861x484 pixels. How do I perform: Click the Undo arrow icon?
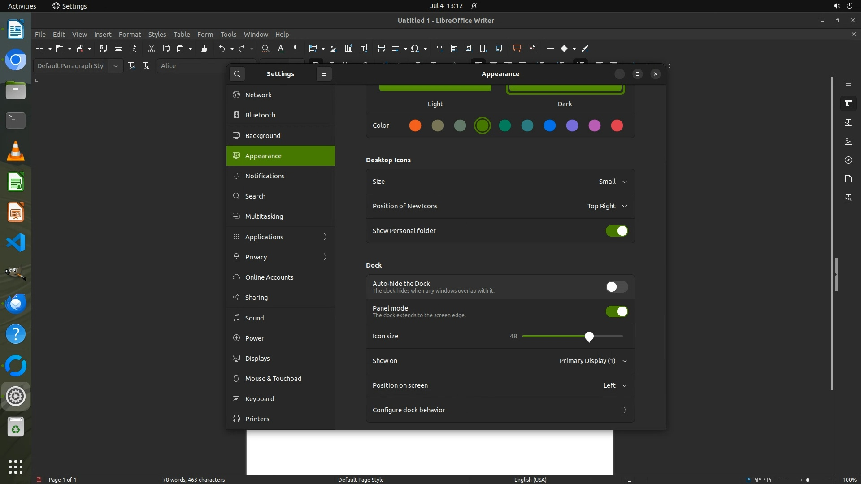point(222,48)
